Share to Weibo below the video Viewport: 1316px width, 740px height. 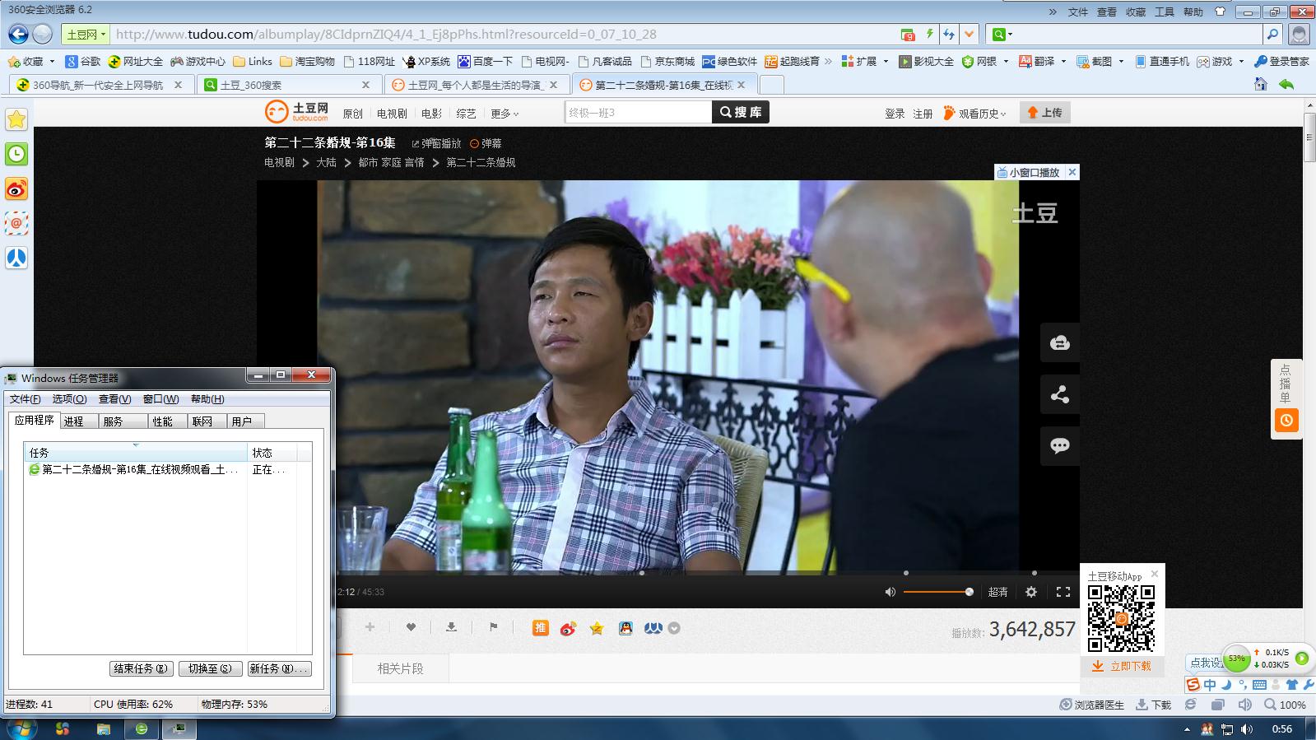click(x=569, y=628)
